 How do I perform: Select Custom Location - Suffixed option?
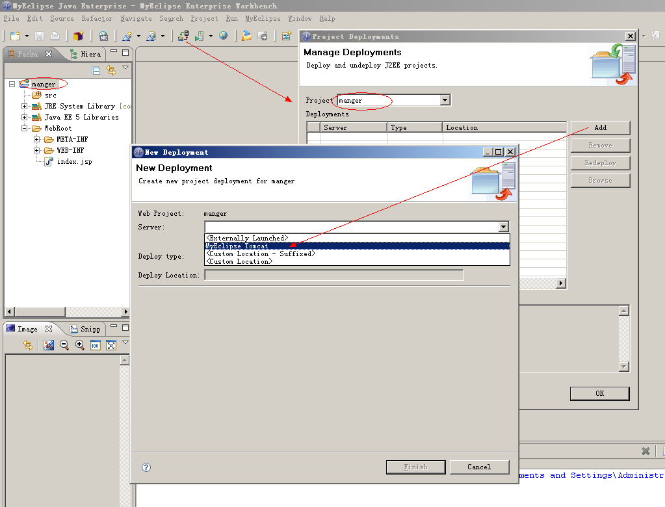click(x=357, y=253)
